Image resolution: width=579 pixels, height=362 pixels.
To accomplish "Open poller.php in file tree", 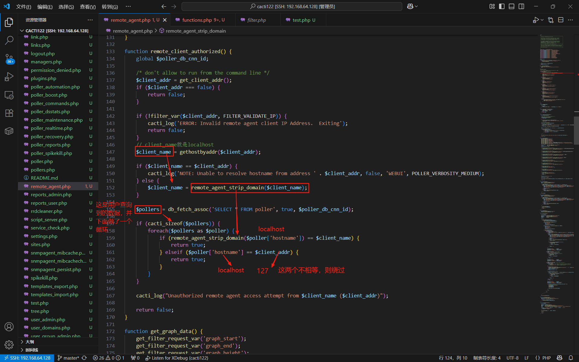I will (x=59, y=161).
